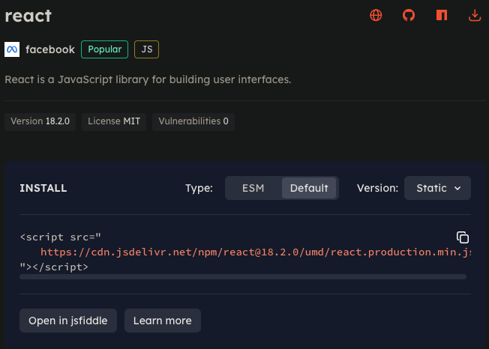Open the facebook author link
The height and width of the screenshot is (349, 489).
point(50,49)
